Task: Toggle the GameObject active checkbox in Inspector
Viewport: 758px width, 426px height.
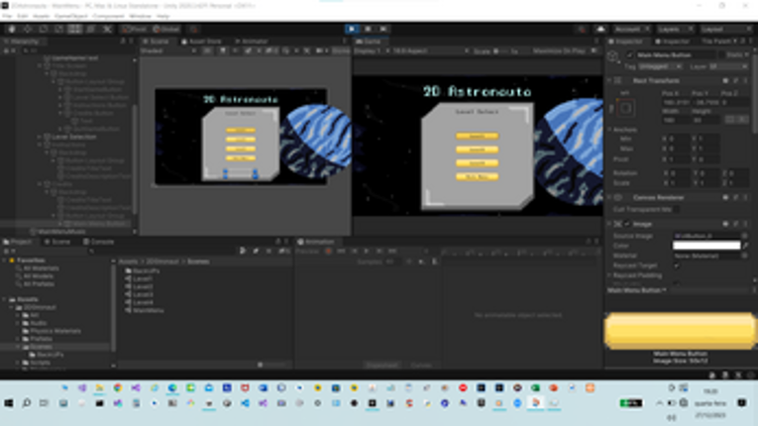Action: pyautogui.click(x=629, y=55)
